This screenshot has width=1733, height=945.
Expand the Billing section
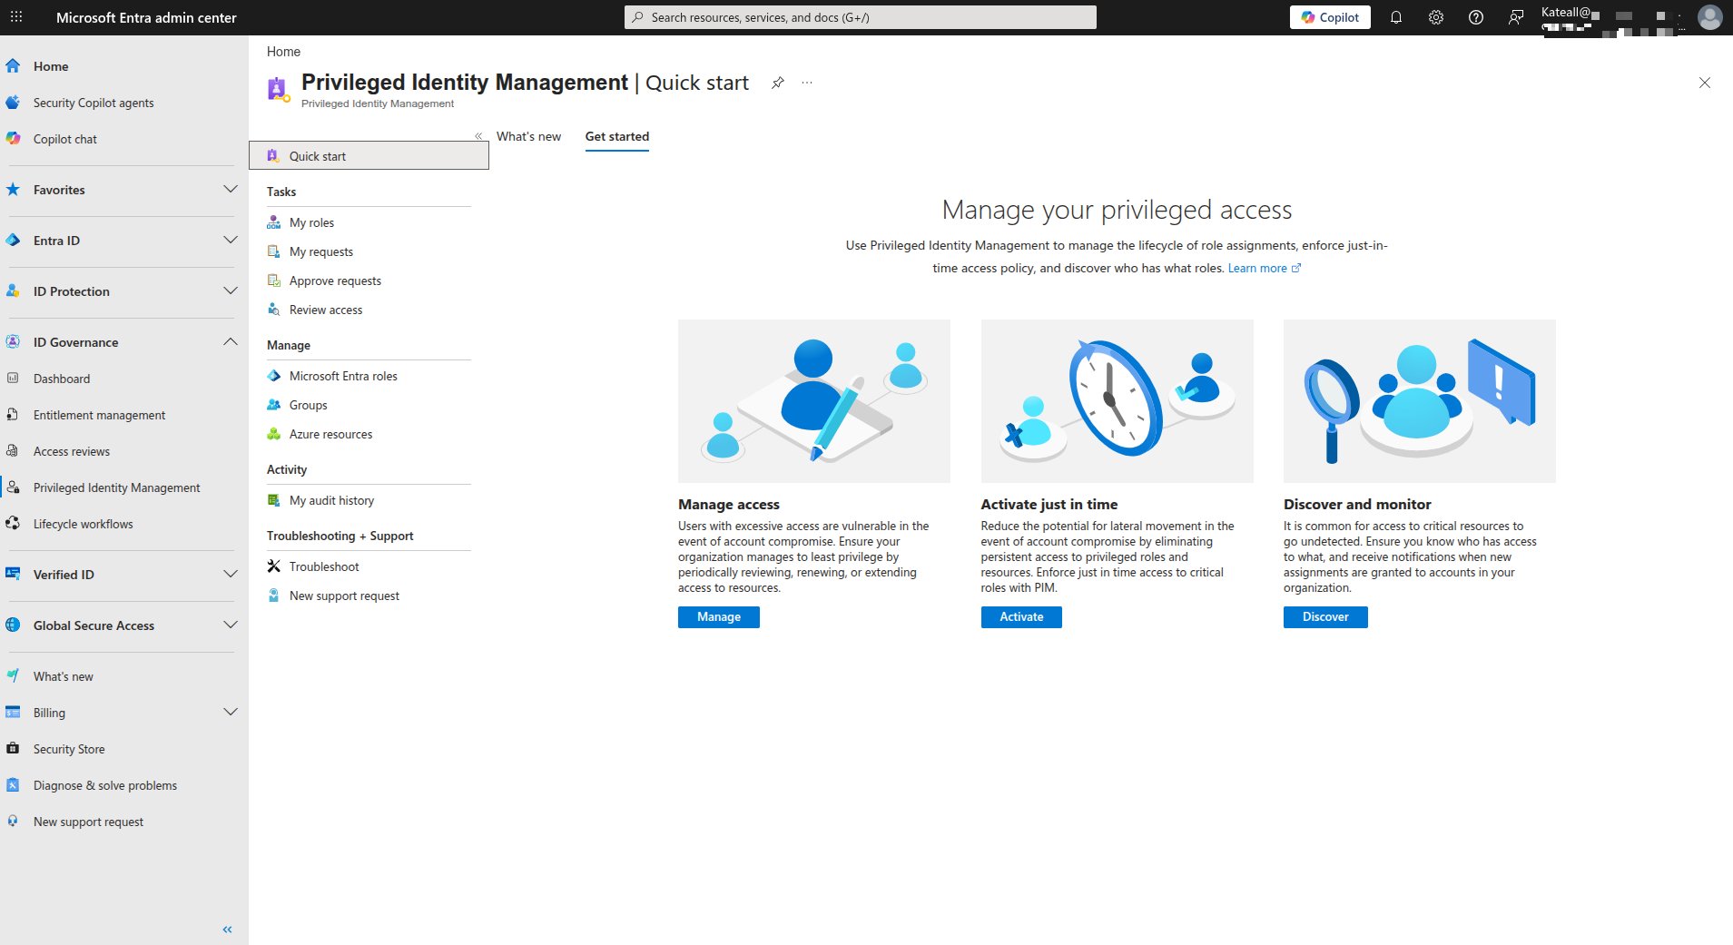pos(231,713)
